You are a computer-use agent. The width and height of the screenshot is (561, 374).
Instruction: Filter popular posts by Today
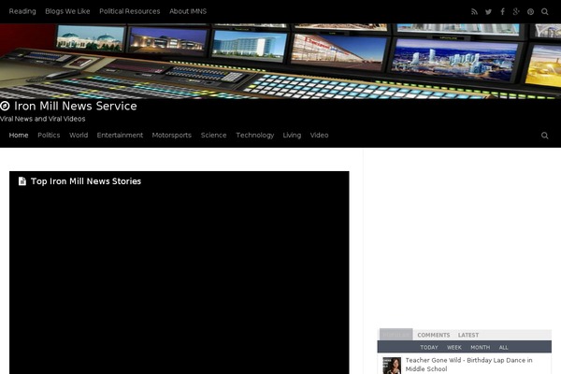pos(429,347)
